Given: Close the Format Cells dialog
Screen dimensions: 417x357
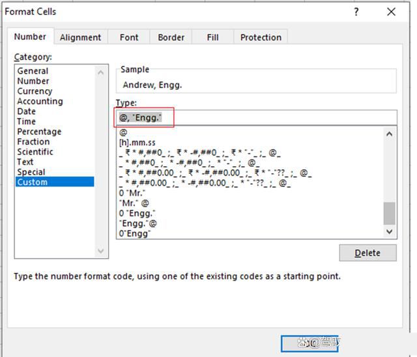Looking at the screenshot, I should tap(391, 12).
